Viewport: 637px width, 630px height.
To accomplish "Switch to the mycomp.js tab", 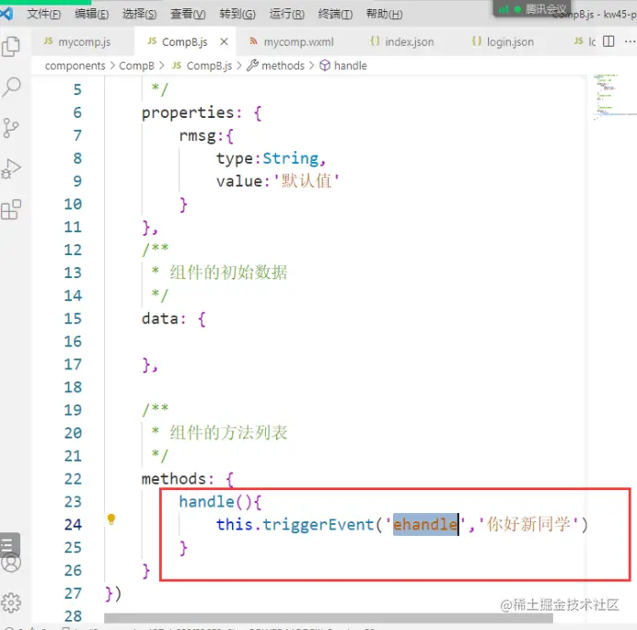I will coord(83,41).
